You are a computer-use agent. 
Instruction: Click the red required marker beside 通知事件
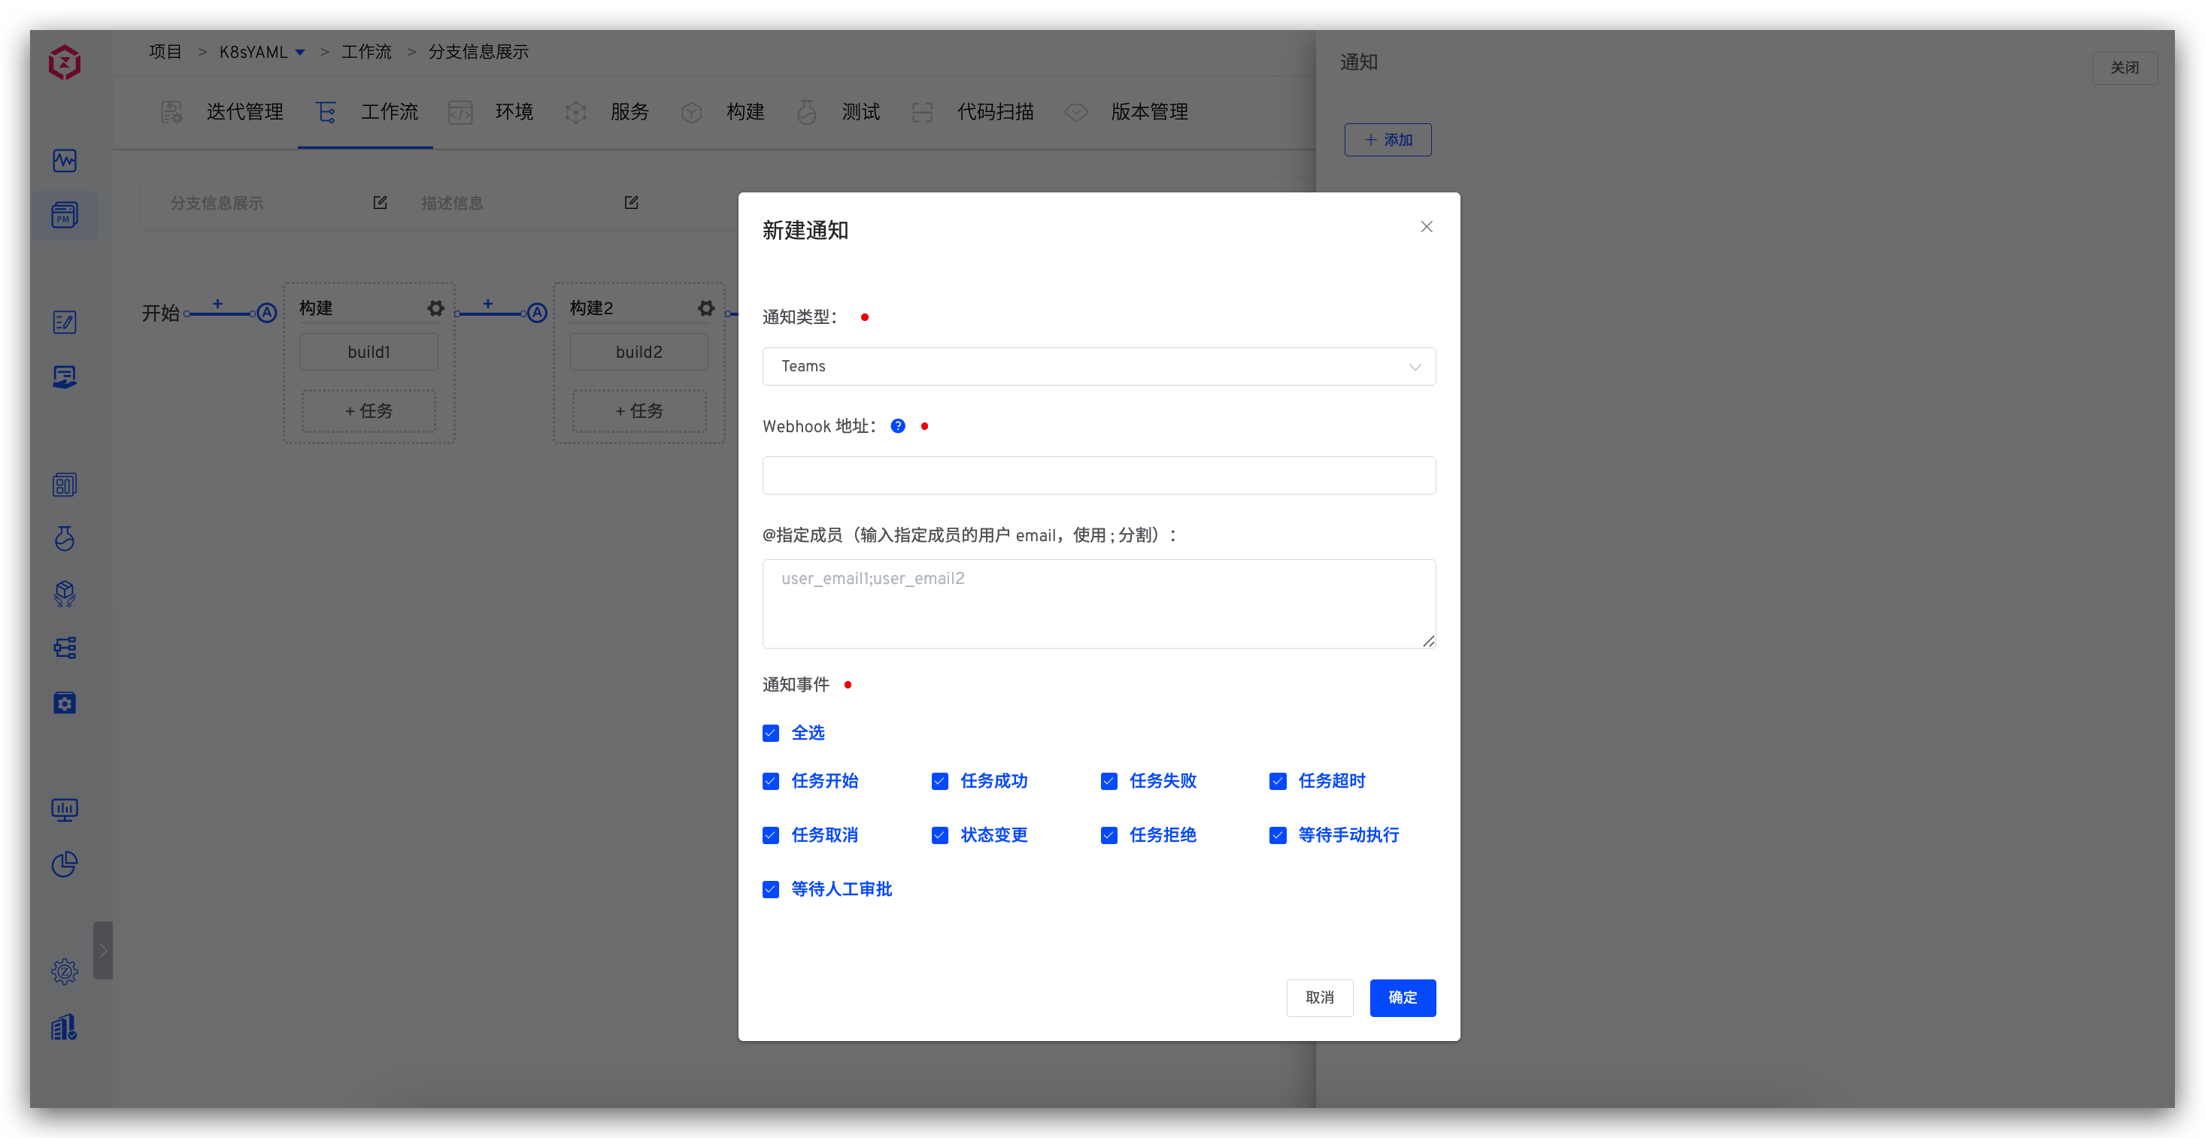pyautogui.click(x=848, y=685)
